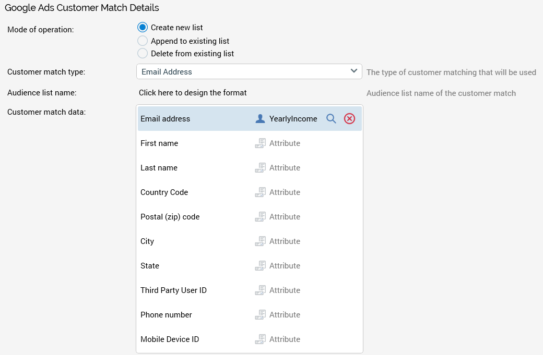Select the Create new list option

point(142,27)
